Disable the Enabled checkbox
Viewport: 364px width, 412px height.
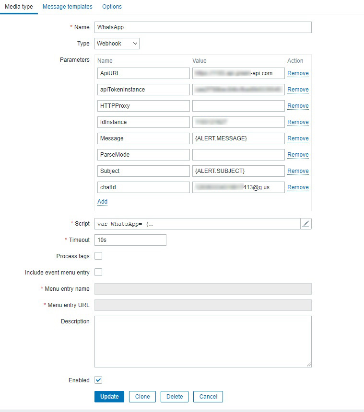(98, 380)
